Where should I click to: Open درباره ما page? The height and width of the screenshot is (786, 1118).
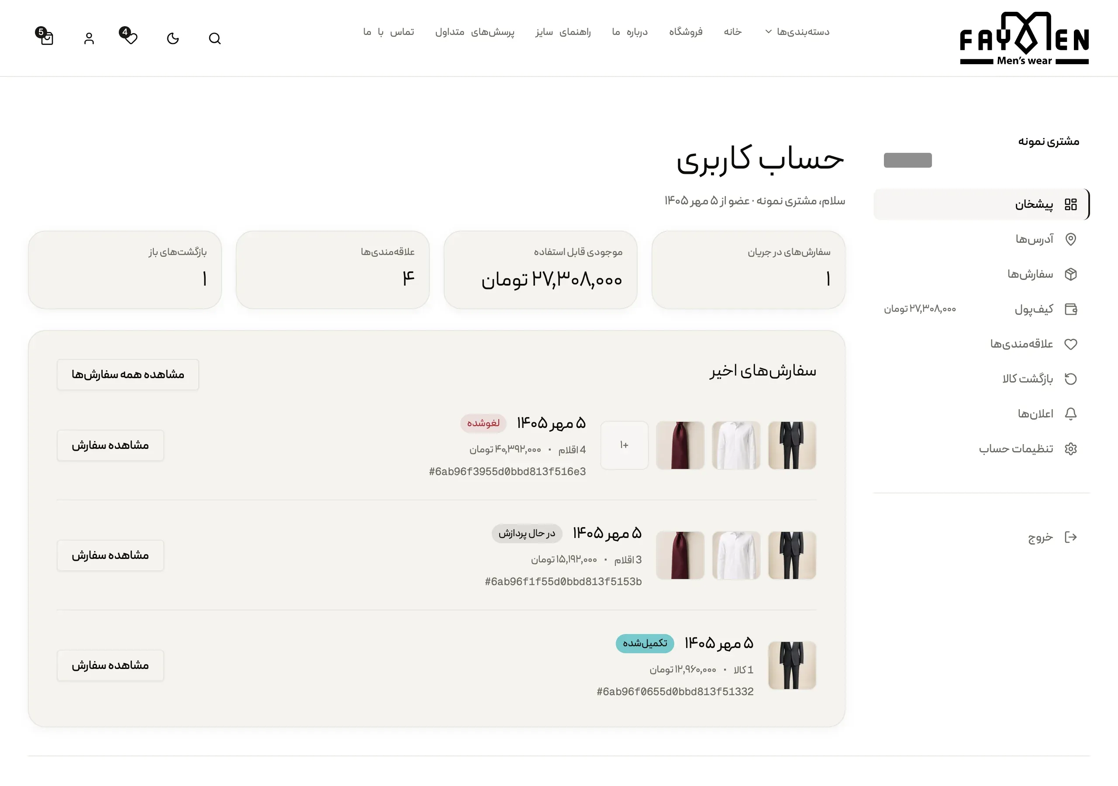click(630, 31)
